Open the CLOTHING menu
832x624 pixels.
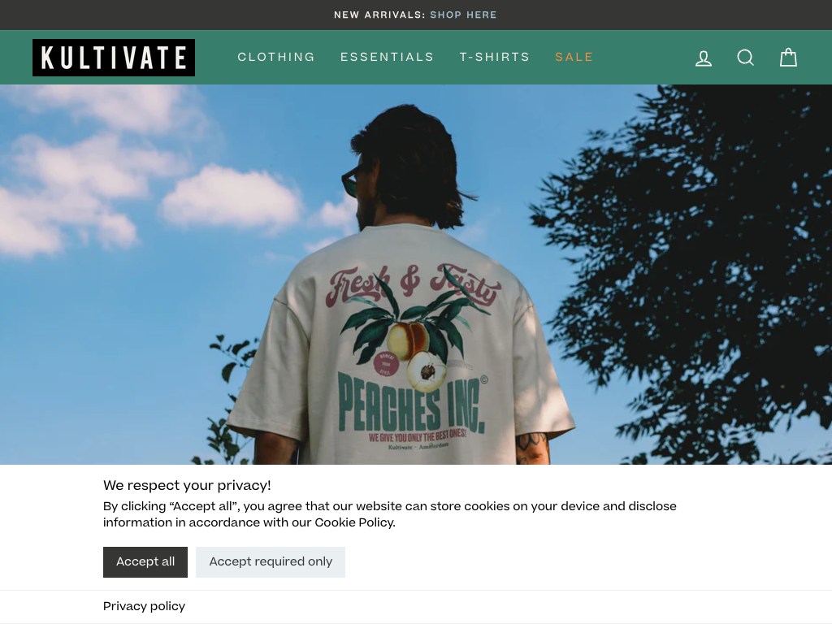point(276,57)
